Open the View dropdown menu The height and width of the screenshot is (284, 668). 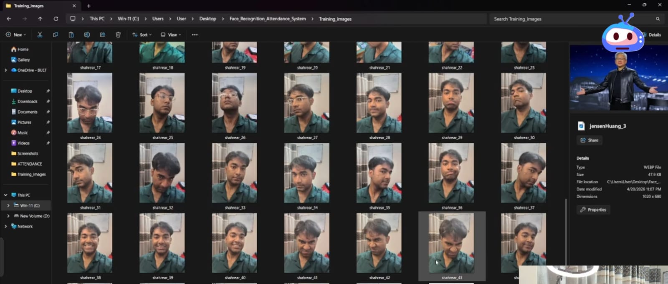click(171, 35)
